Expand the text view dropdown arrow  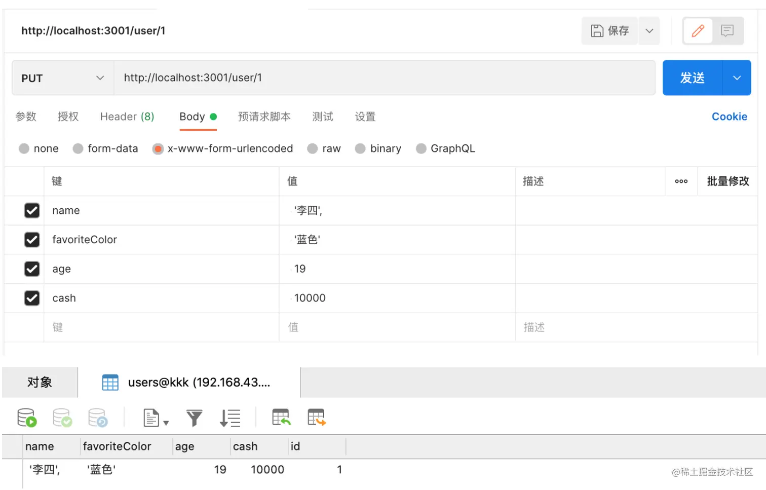click(166, 423)
